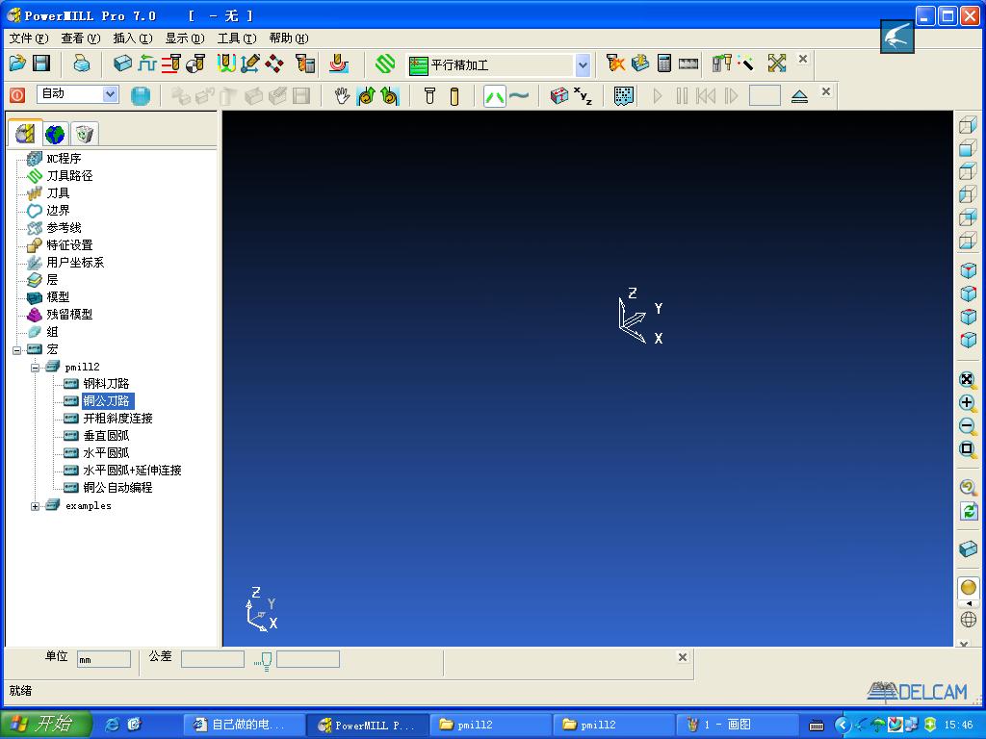Screen dimensions: 986x739
Task: Open the 工具 menu
Action: pos(237,38)
